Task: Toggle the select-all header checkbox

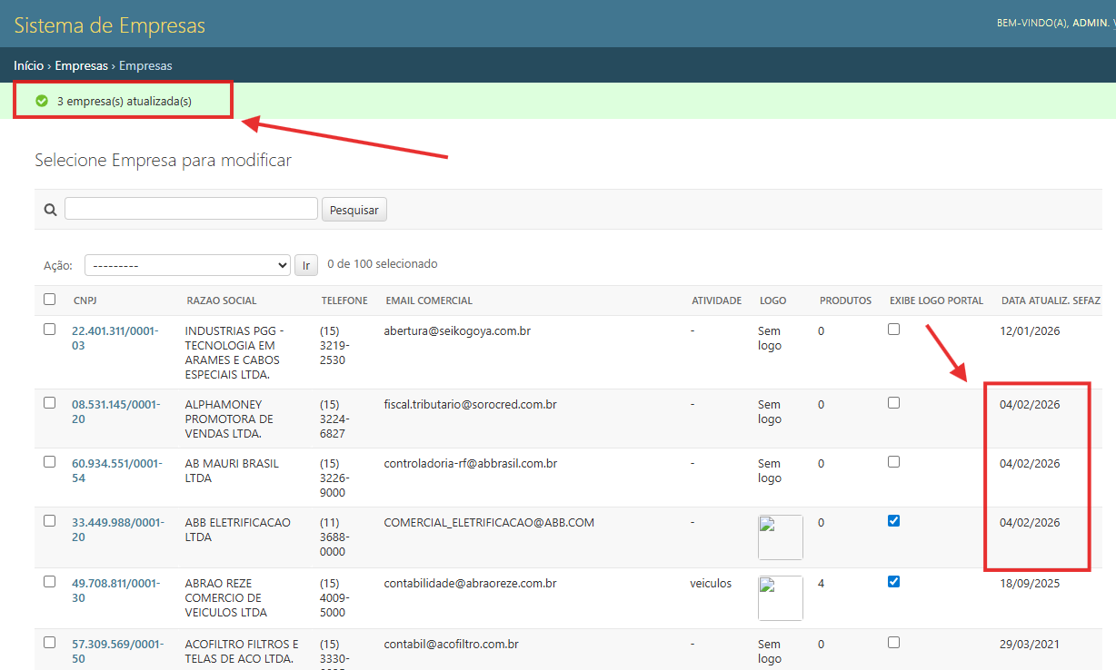Action: (49, 300)
